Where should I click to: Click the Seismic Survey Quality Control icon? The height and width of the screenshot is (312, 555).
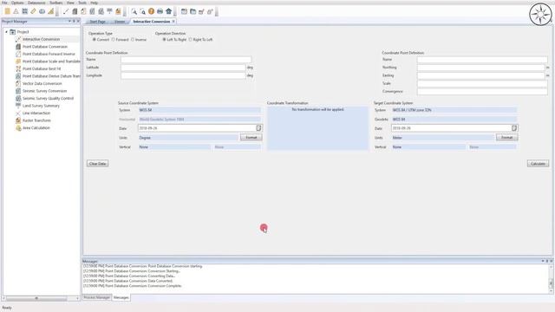(18, 98)
